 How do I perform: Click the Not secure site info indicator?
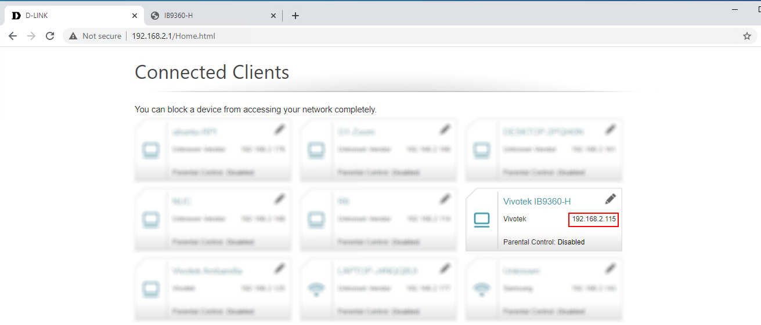pos(95,36)
